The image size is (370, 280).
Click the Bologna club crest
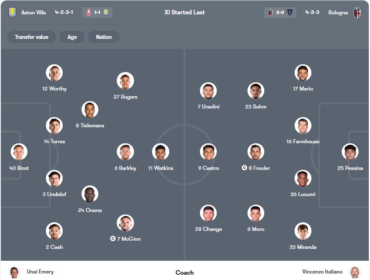click(x=357, y=12)
